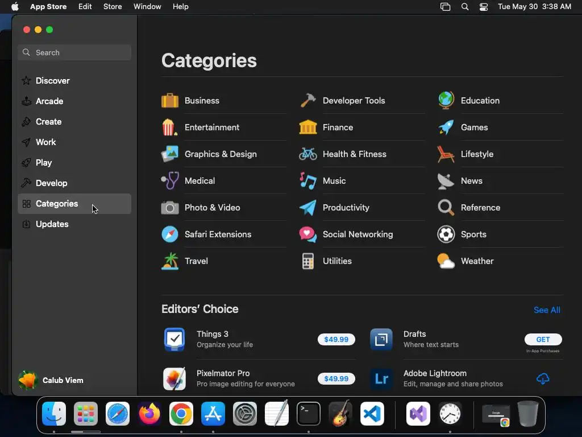Open Launchpad from the Dock
This screenshot has height=437, width=582.
pyautogui.click(x=86, y=414)
